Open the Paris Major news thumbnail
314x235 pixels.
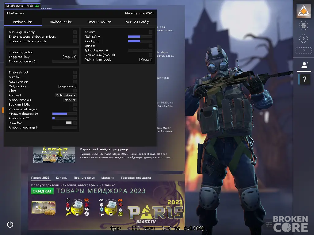(54, 155)
